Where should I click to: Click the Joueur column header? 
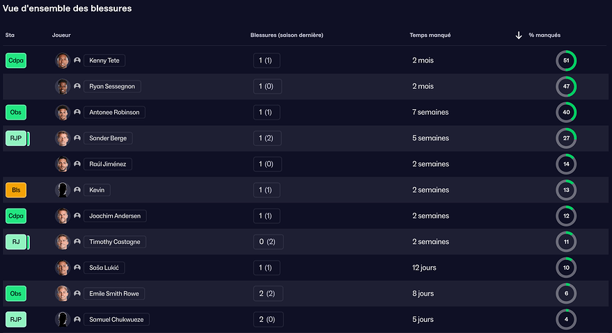pos(61,35)
